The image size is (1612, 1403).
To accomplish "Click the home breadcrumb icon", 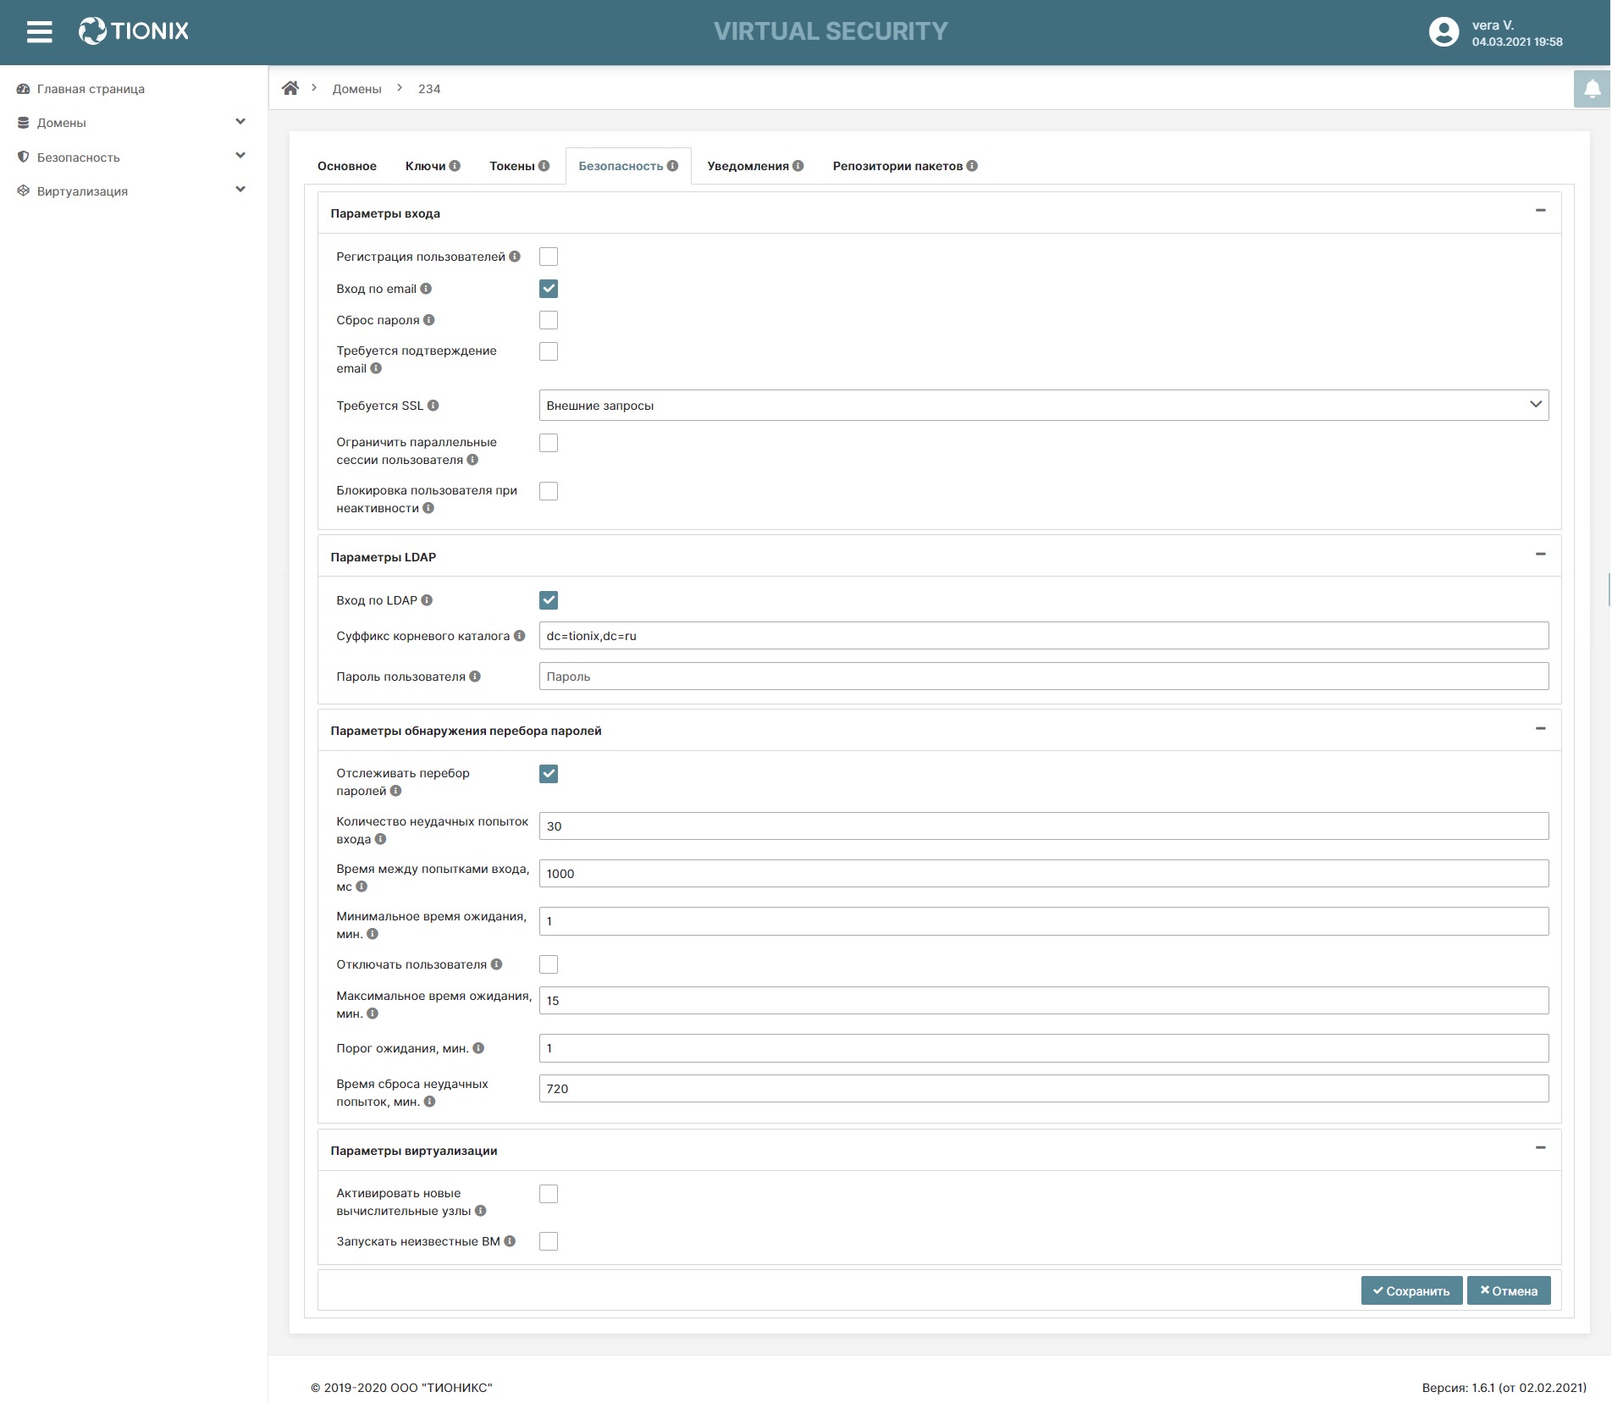I will pyautogui.click(x=290, y=88).
